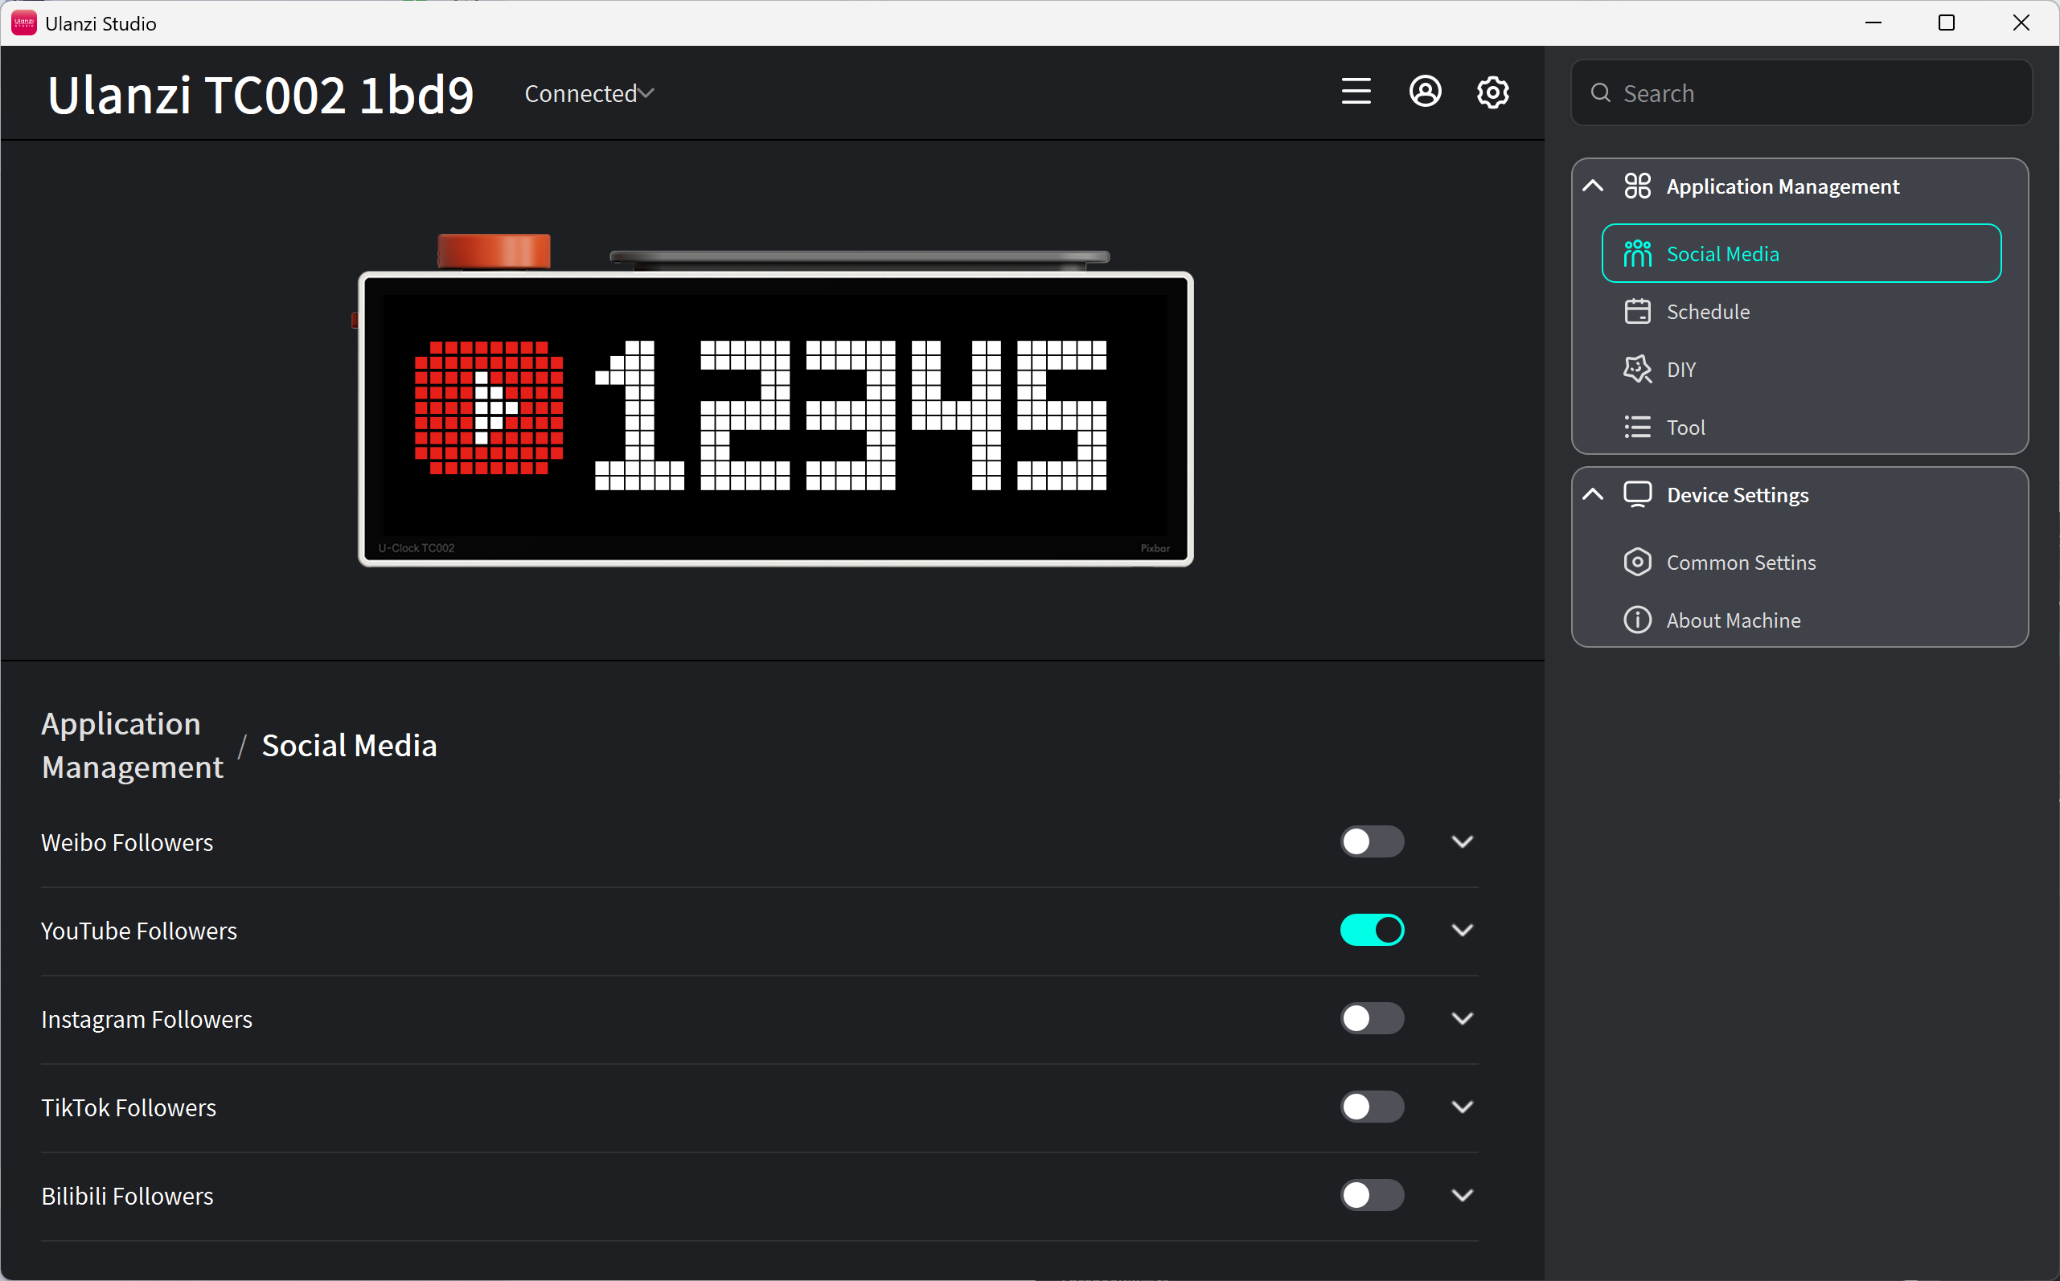Open the Schedule menu item

(1801, 311)
